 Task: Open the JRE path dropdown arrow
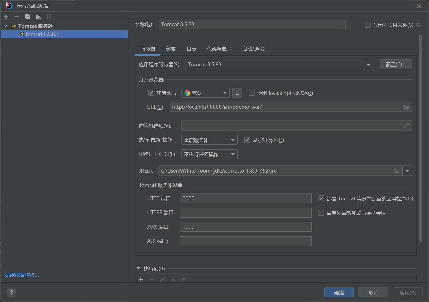407,171
